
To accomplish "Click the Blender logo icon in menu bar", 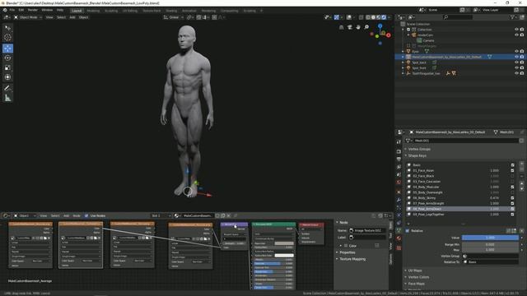I will (x=5, y=10).
